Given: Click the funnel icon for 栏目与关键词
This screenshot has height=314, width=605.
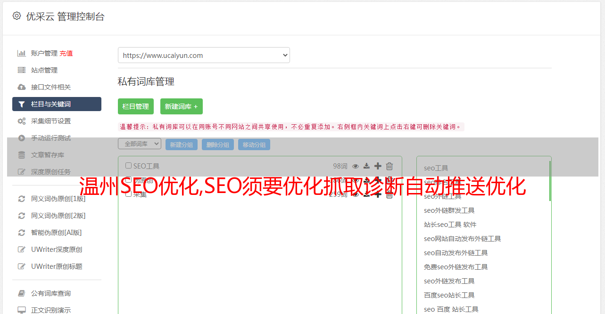Looking at the screenshot, I should point(21,104).
